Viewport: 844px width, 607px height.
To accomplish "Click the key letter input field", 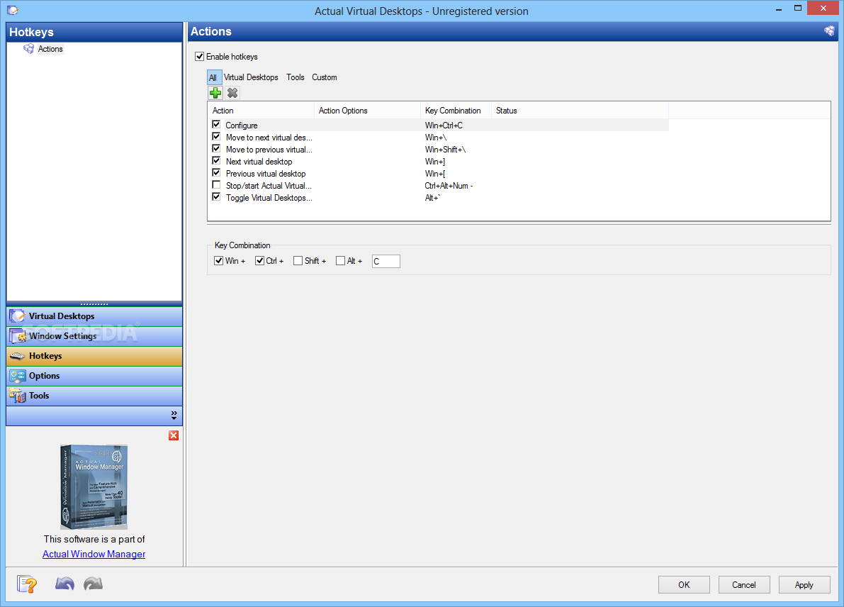I will 386,261.
